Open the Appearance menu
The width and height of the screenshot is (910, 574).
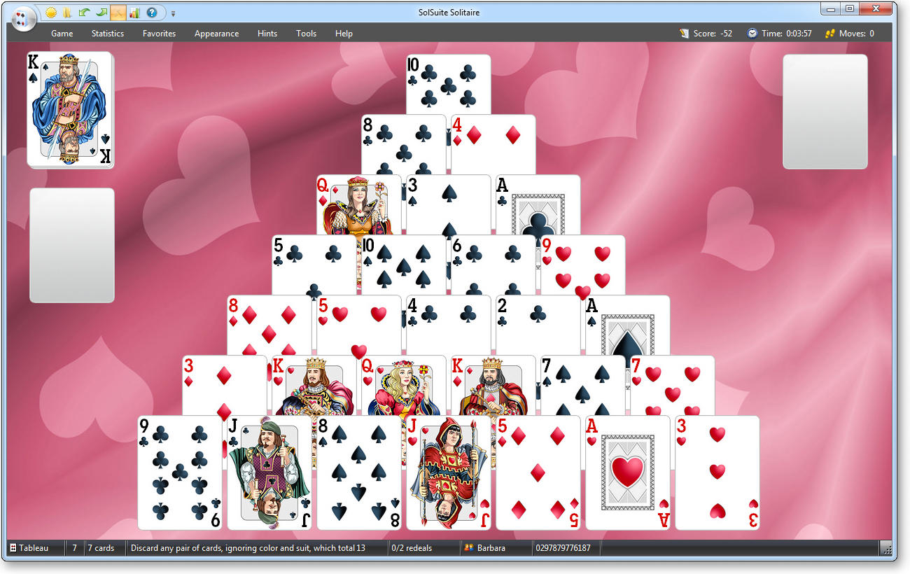click(216, 34)
